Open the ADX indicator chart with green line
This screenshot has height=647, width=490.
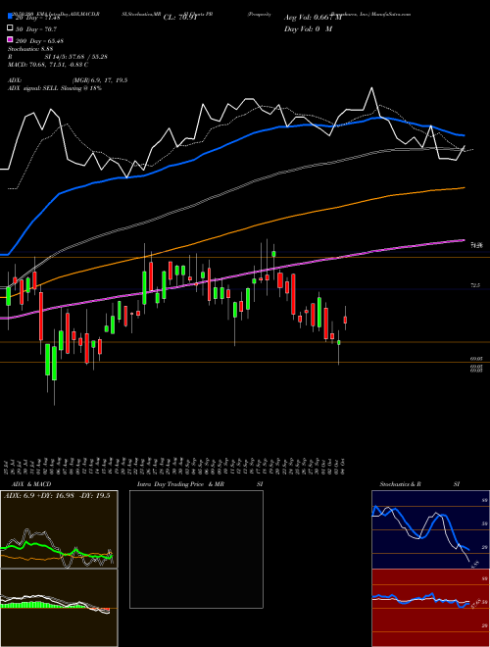click(59, 529)
